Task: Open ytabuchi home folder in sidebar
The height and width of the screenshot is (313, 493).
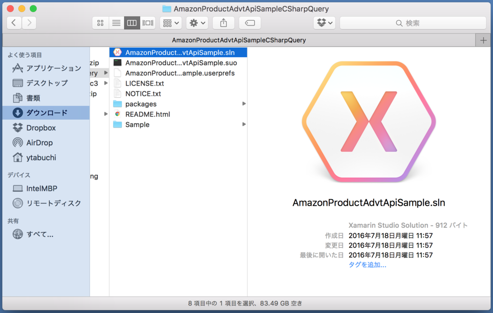Action: (x=47, y=158)
